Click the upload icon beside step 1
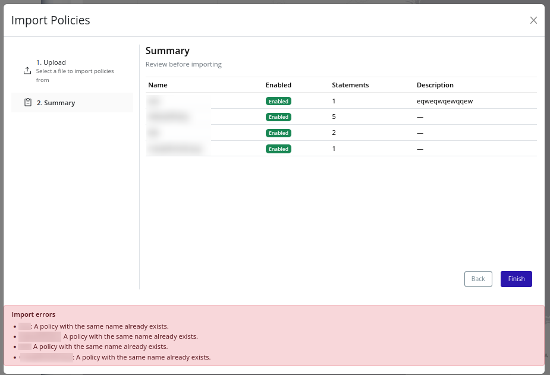 click(27, 70)
